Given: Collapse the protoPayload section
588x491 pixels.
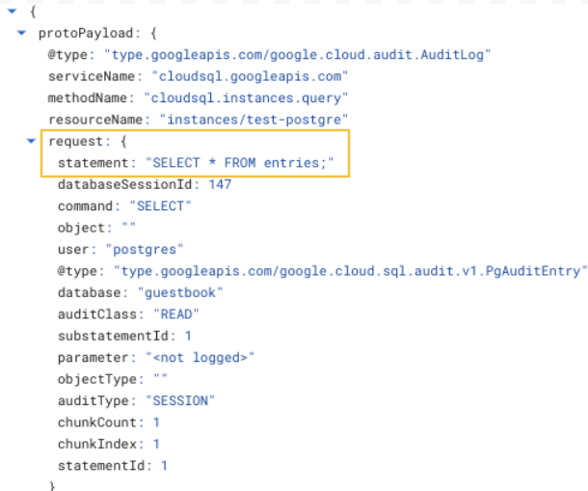Looking at the screenshot, I should pos(22,33).
